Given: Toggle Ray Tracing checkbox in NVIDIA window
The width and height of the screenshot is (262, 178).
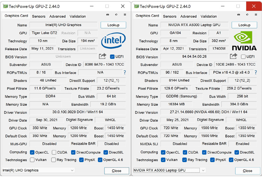Looking at the screenshot, I should point(185,160).
